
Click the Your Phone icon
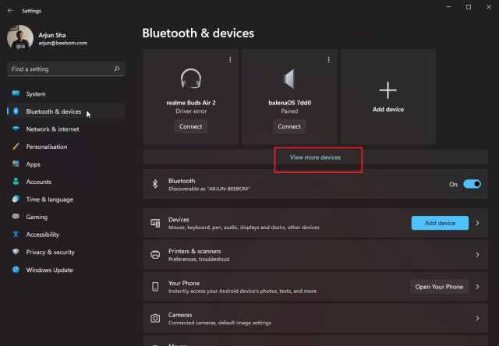(155, 287)
